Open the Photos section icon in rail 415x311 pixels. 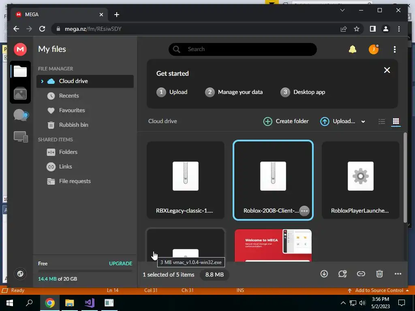(20, 93)
